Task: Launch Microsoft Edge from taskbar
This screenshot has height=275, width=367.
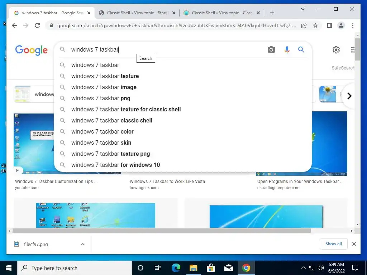Action: coord(176,268)
